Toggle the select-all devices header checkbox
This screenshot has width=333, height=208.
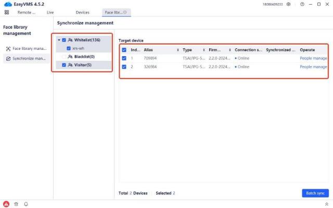pos(124,50)
